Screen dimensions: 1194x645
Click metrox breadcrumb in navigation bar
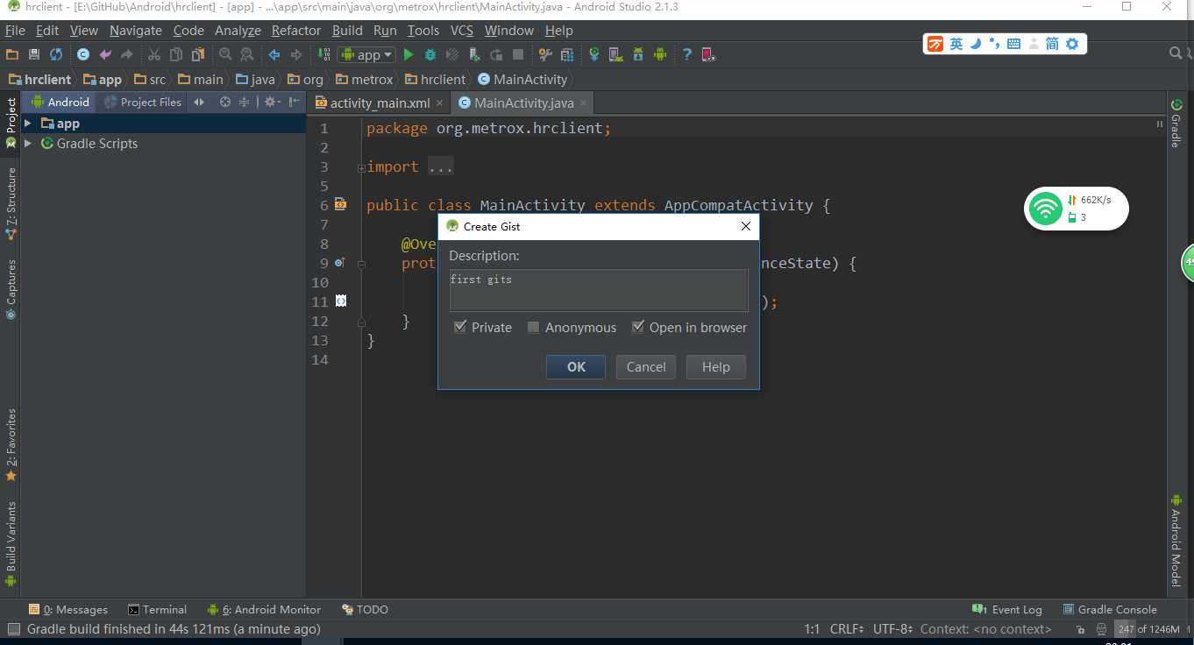366,79
